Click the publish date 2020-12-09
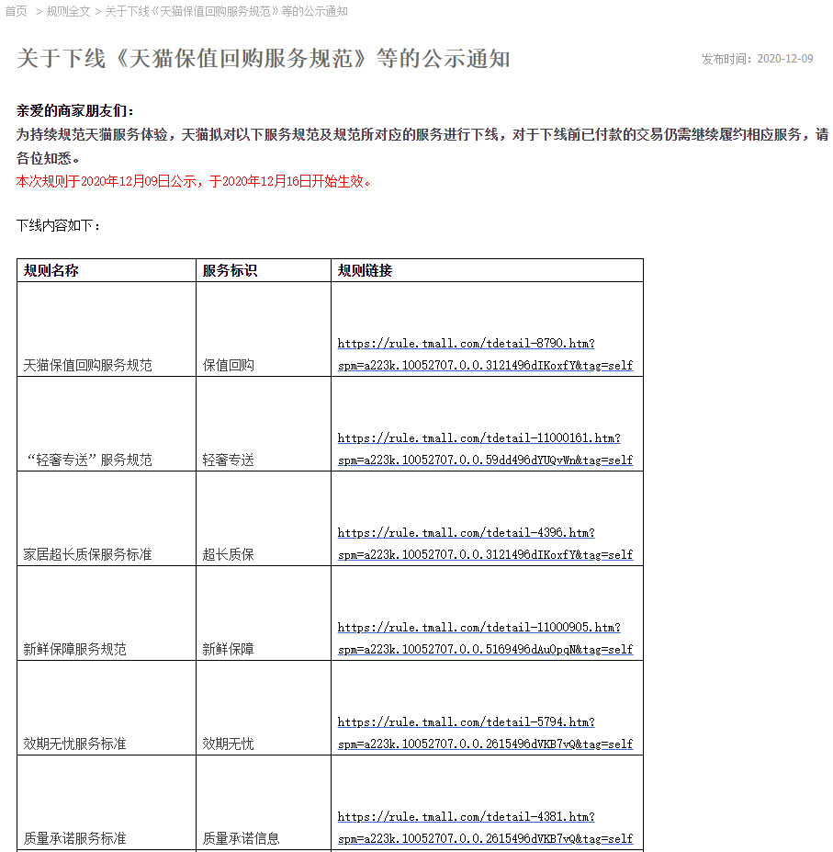 point(784,59)
